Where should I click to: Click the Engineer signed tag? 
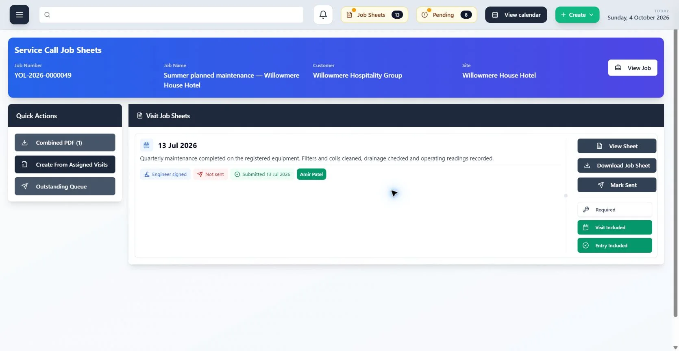pyautogui.click(x=165, y=174)
